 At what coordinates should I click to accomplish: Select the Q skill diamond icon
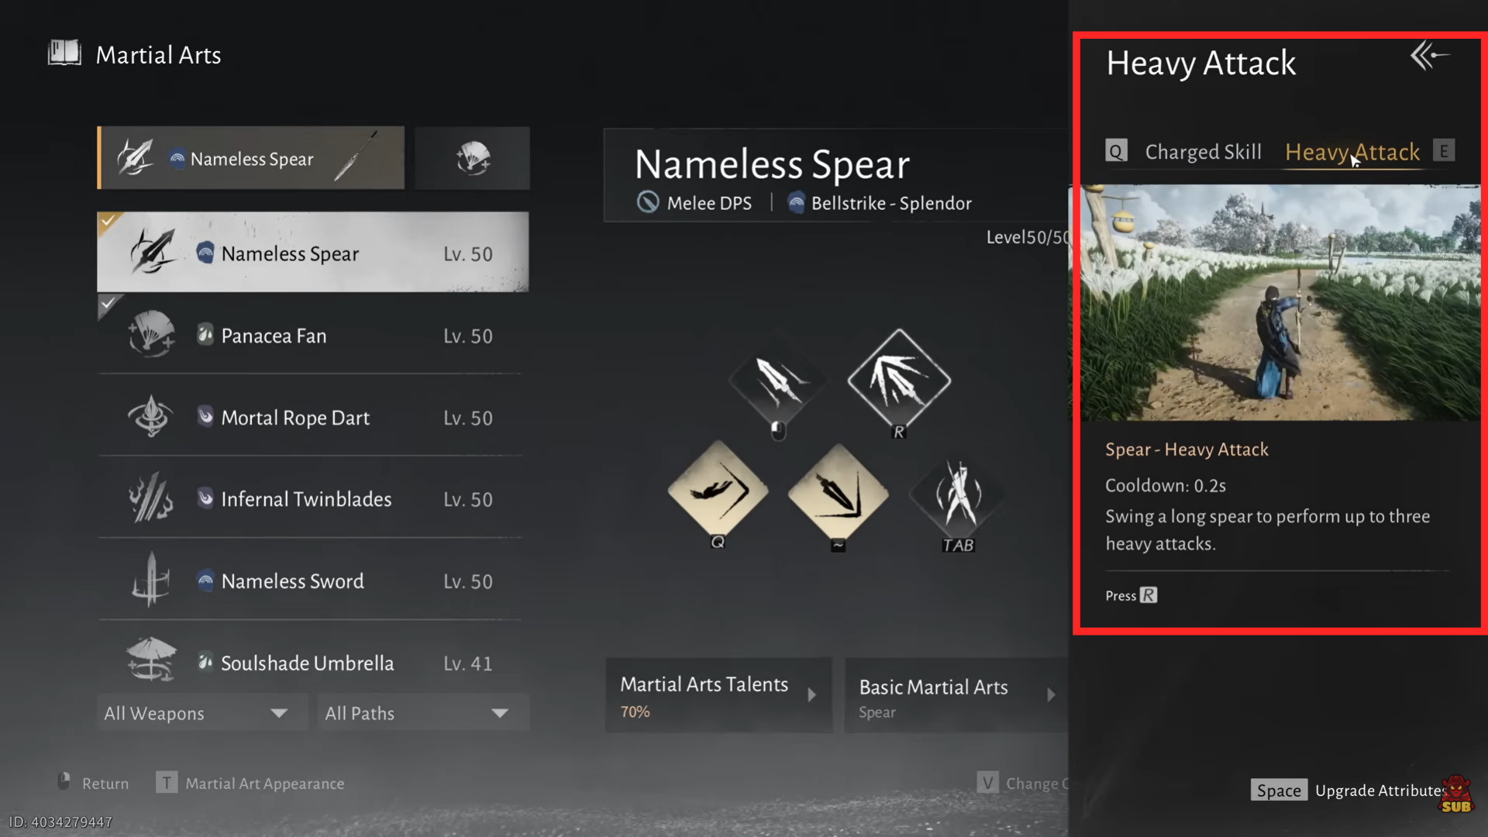[718, 491]
